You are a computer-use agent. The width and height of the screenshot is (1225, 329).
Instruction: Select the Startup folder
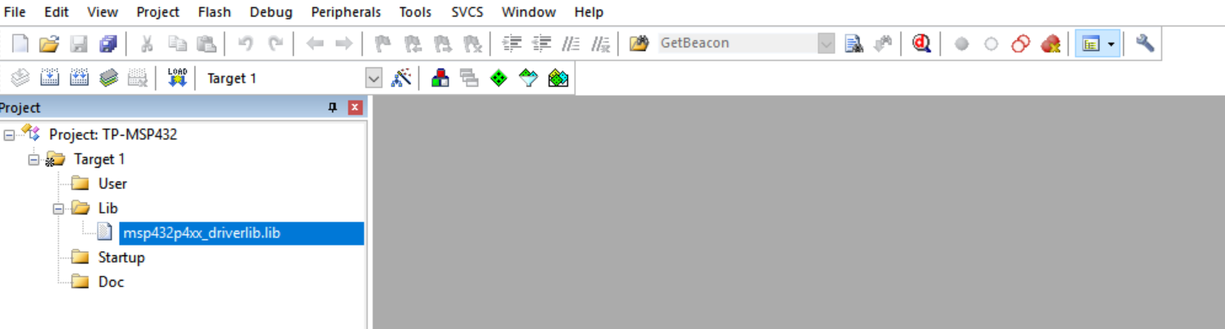pyautogui.click(x=121, y=257)
